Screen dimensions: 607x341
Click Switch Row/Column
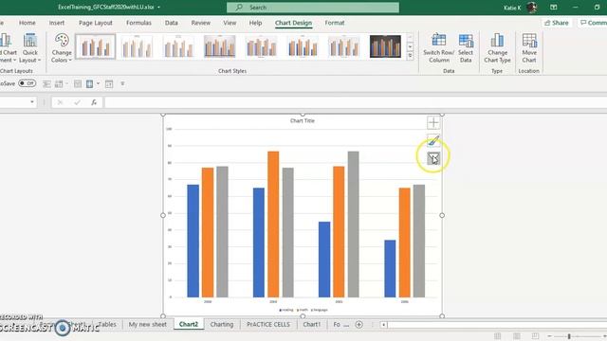click(x=438, y=48)
